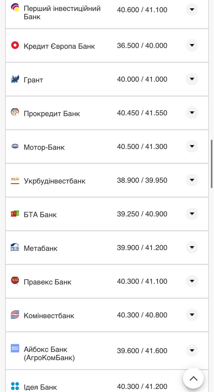Expand the Укрбудінвестбанк rate details
The height and width of the screenshot is (392, 214).
pos(192,180)
